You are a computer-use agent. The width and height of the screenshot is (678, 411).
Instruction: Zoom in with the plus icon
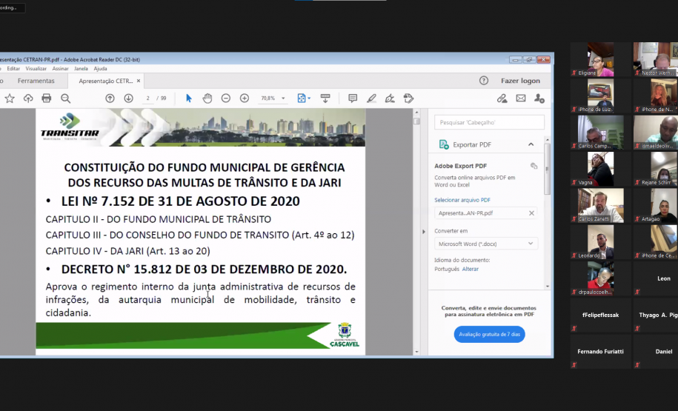245,98
